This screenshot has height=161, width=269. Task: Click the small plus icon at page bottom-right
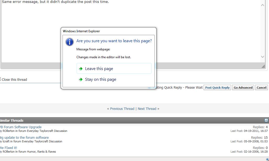click(267, 159)
